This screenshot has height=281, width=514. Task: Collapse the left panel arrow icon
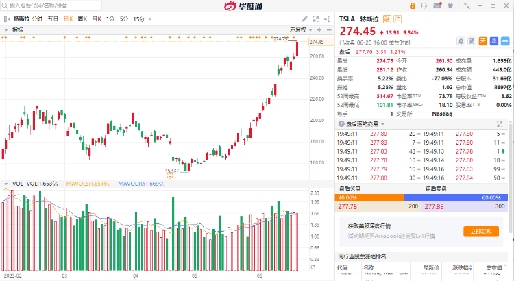(6, 19)
